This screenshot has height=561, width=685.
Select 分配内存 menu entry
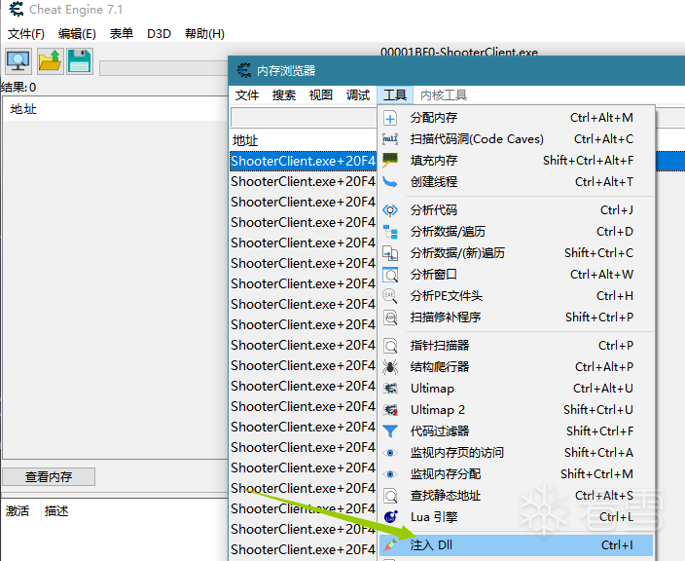pos(516,118)
